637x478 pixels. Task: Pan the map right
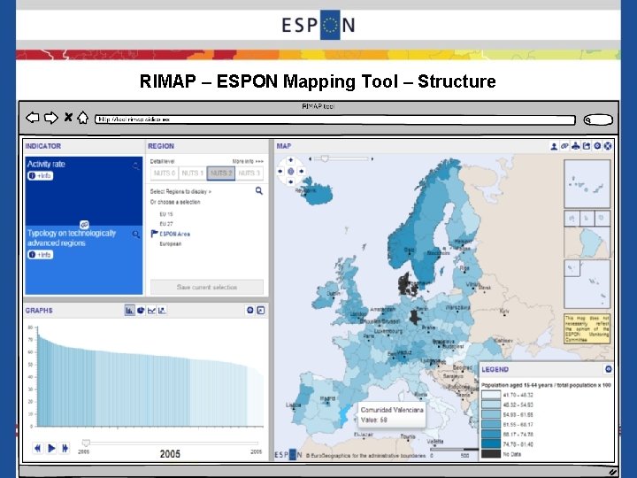[302, 172]
